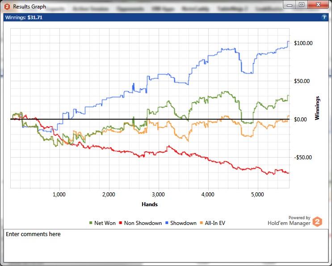This screenshot has width=332, height=266.
Task: Toggle the Showdown legend label
Action: (183, 223)
